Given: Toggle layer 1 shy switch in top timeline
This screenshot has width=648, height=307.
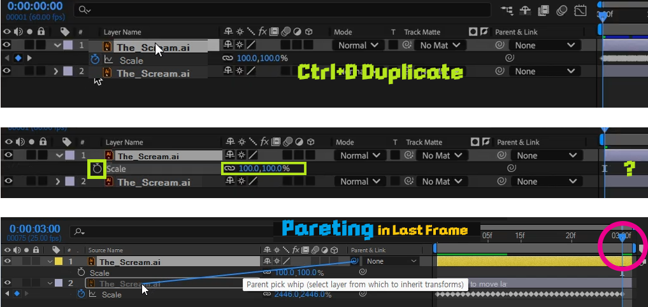Looking at the screenshot, I should [x=228, y=45].
